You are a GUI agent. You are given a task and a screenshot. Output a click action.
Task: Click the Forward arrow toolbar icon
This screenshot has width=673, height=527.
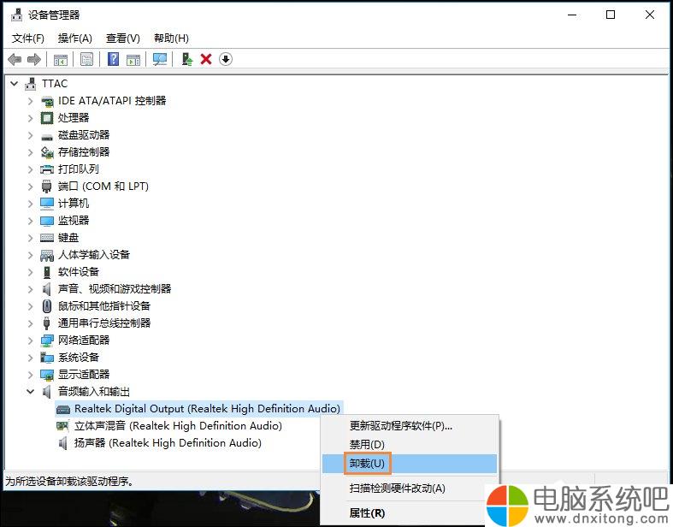pos(34,59)
